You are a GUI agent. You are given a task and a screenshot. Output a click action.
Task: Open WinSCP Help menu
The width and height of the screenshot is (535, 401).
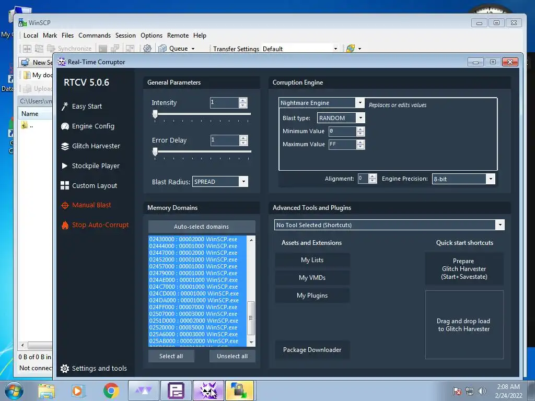coord(200,36)
